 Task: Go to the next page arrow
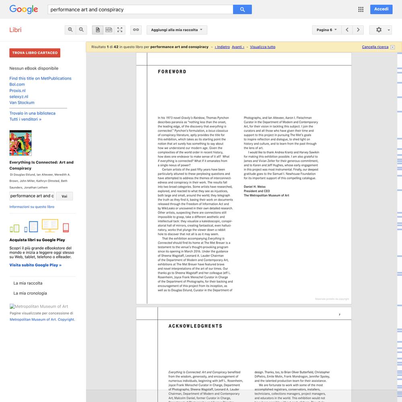pyautogui.click(x=358, y=30)
